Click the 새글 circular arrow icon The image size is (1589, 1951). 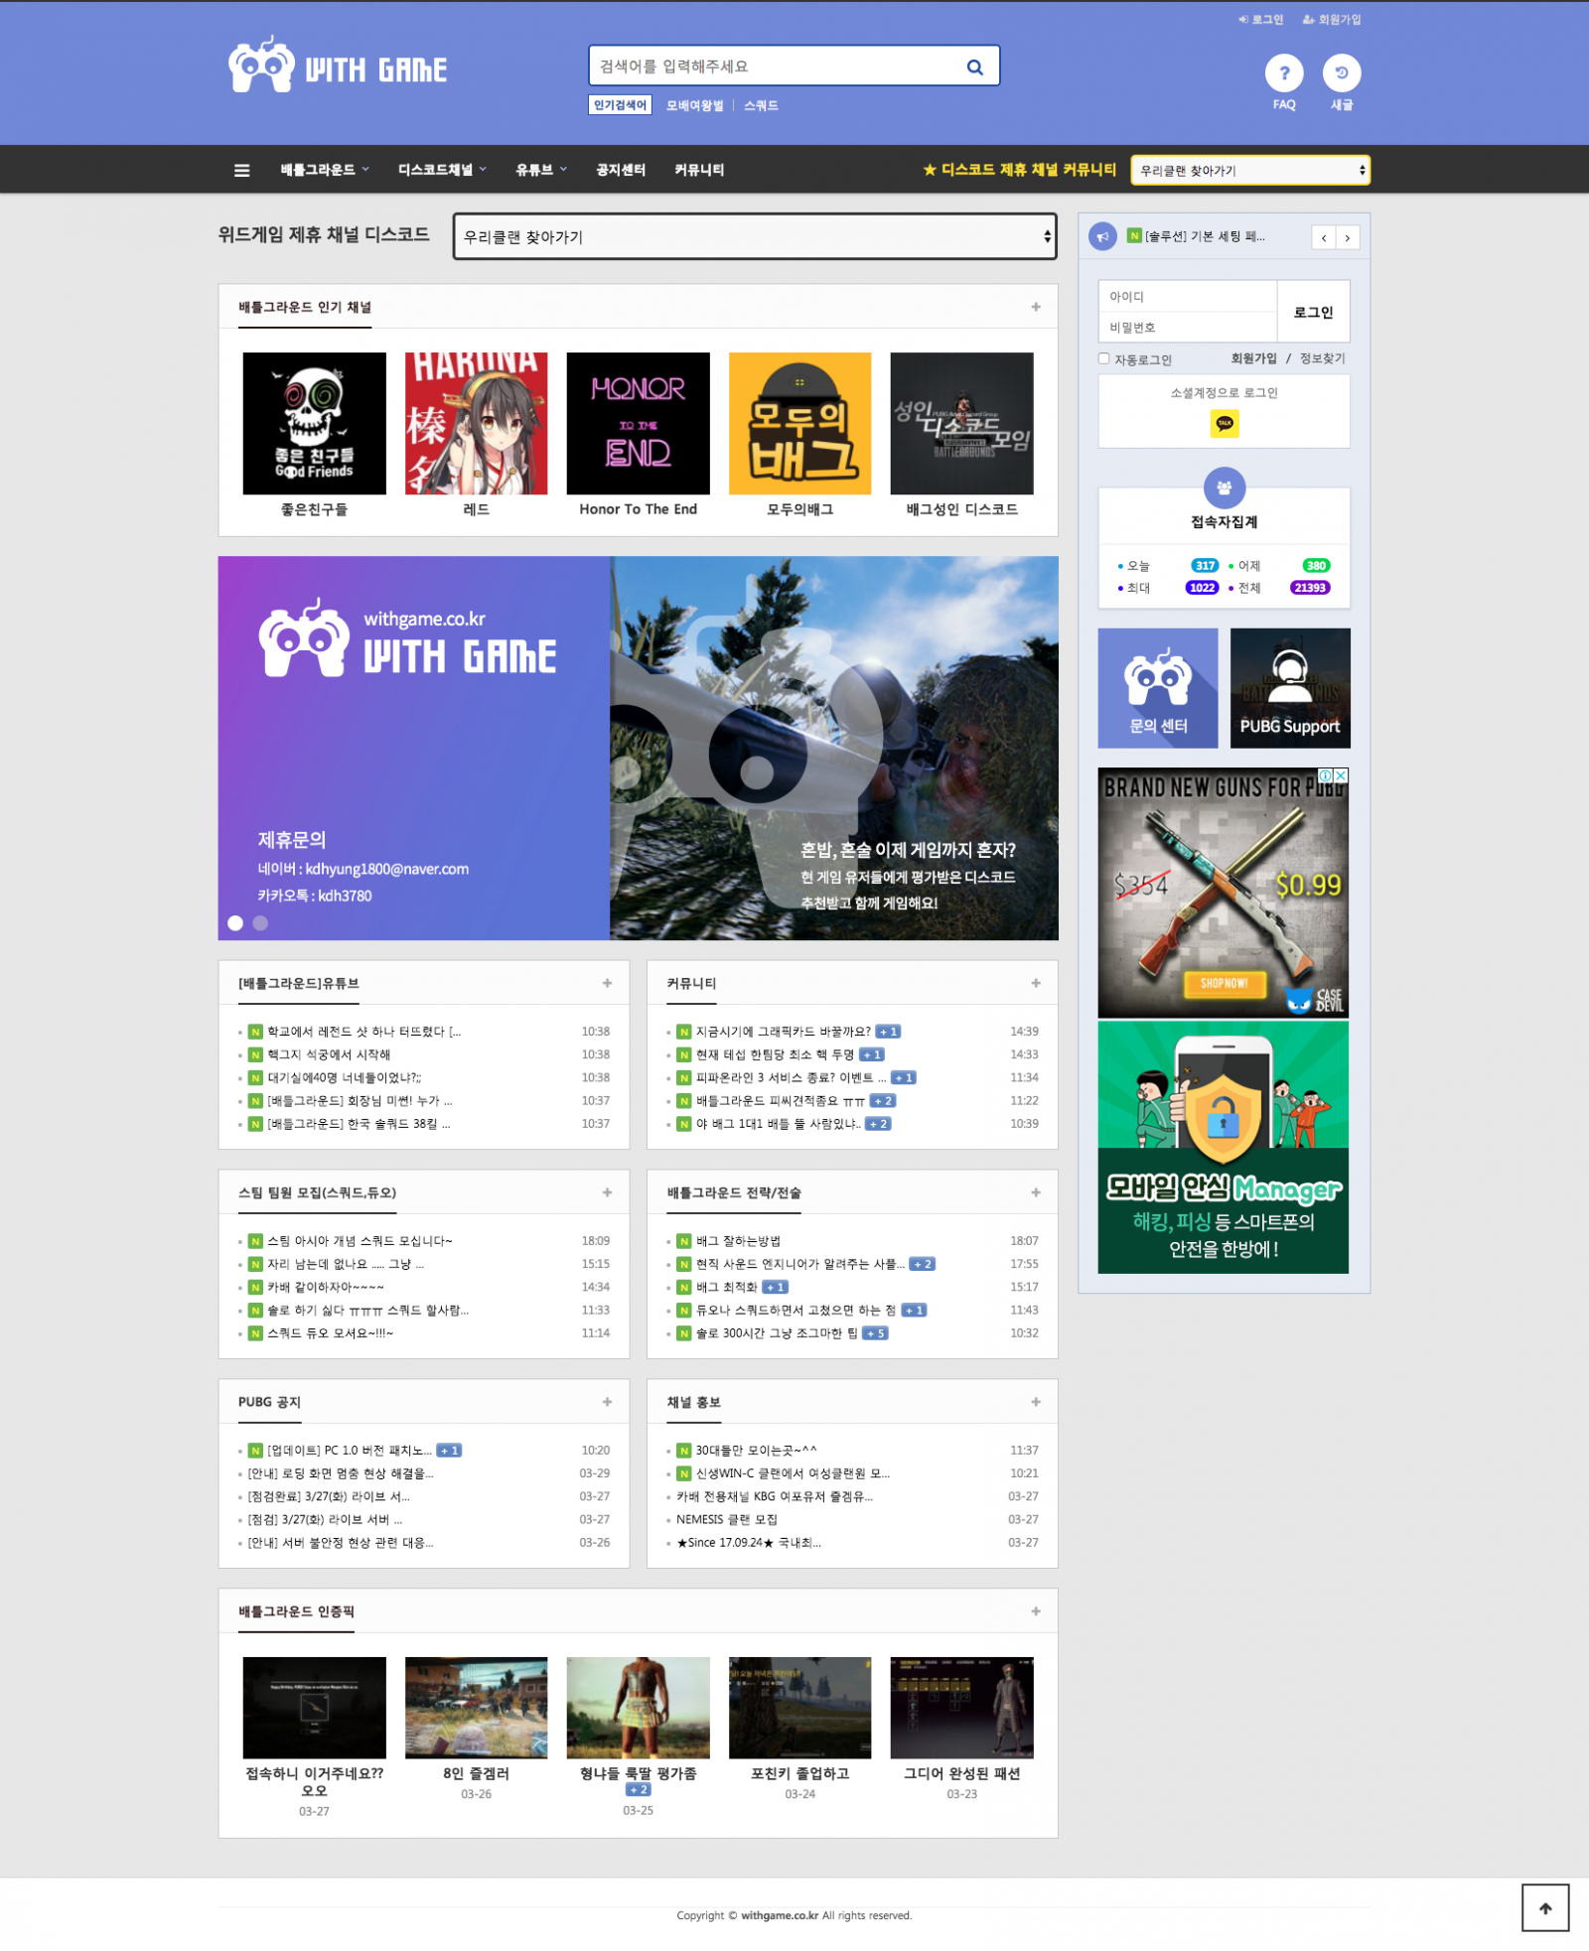(1343, 72)
